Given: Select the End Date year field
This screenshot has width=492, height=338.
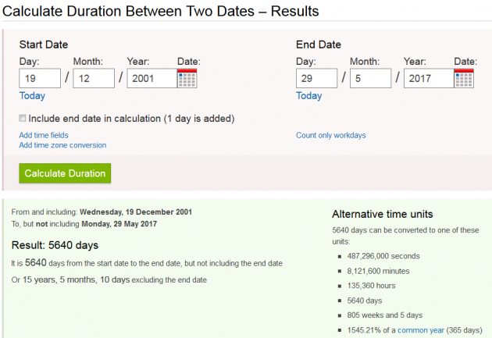Looking at the screenshot, I should point(427,78).
